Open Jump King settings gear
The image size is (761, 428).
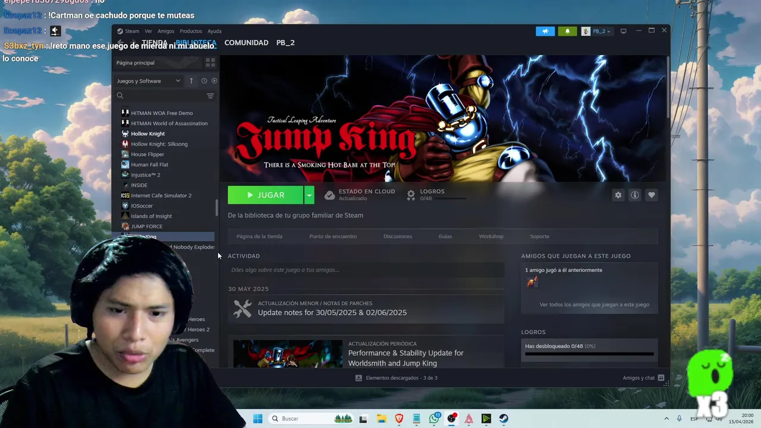point(618,195)
